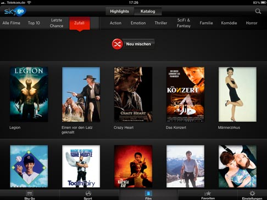Tap the sky go logo
267x200 pixels.
15,12
